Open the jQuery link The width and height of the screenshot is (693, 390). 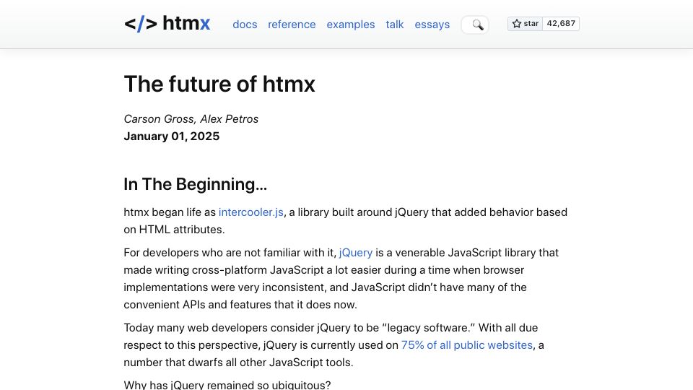click(356, 253)
